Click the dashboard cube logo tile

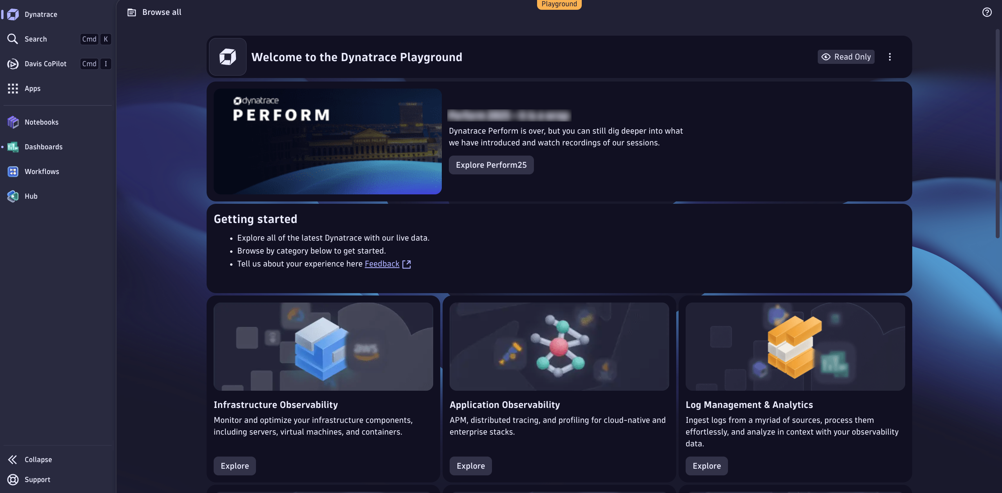pyautogui.click(x=228, y=57)
